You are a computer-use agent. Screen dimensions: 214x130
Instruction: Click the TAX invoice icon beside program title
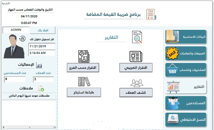pos(151,14)
